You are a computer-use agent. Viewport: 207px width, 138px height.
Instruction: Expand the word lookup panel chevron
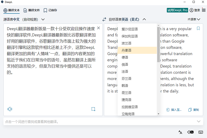coord(199,121)
